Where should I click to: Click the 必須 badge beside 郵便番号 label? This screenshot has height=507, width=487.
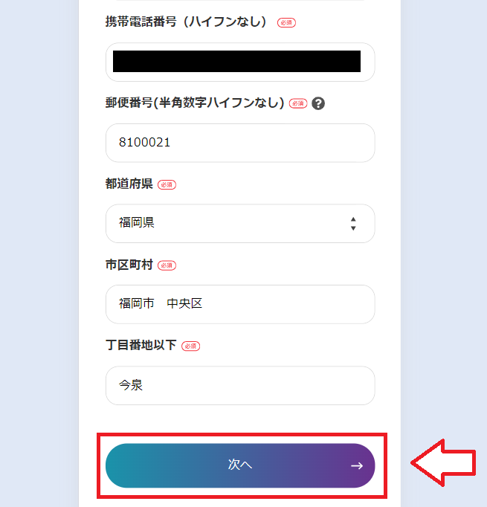pyautogui.click(x=298, y=103)
